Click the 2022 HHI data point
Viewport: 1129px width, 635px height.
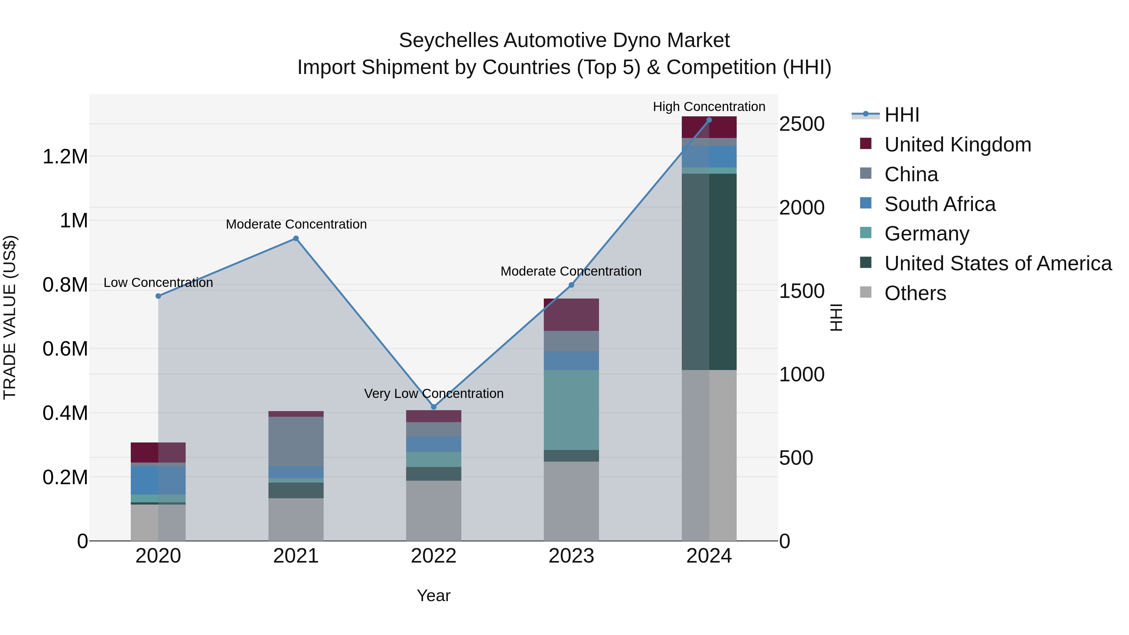click(434, 407)
